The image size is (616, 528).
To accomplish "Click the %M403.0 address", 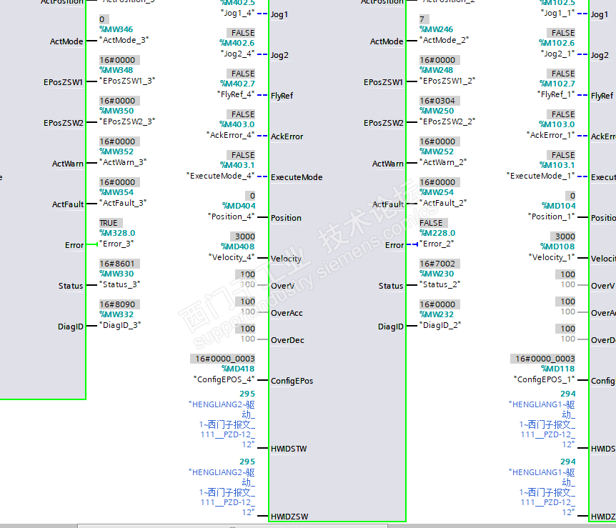I will point(237,124).
